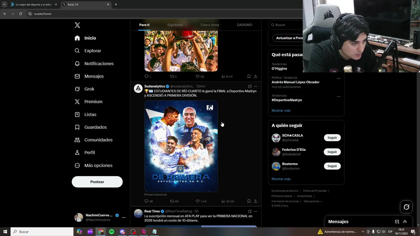Click the floating Grok button at bottom right
Viewport: 420px width, 236px height.
pos(407,207)
